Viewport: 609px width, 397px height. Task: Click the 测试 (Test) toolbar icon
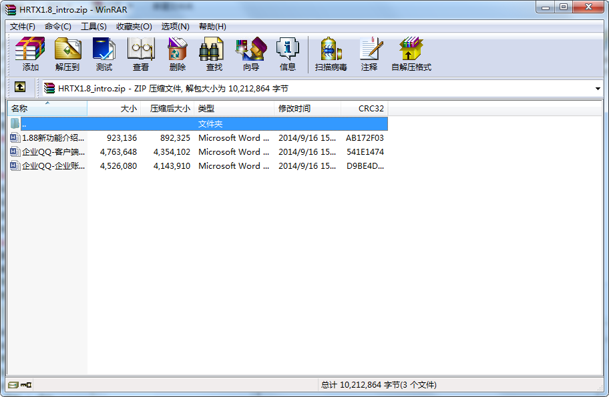(x=104, y=54)
